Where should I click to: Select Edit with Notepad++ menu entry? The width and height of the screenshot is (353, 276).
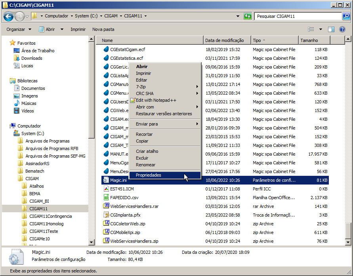[x=166, y=100]
